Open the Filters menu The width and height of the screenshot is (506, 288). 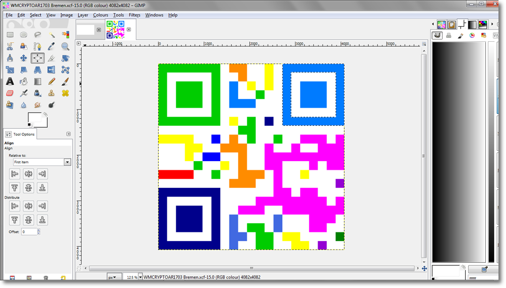click(134, 15)
